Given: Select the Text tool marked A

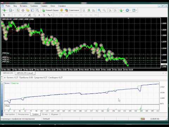Looking at the screenshot, I should pos(39,15).
